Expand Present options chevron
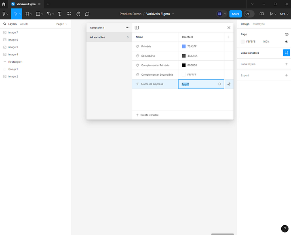The width and height of the screenshot is (291, 235). click(275, 14)
